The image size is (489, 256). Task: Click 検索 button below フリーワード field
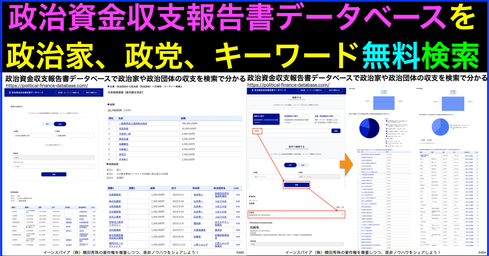pos(54,174)
